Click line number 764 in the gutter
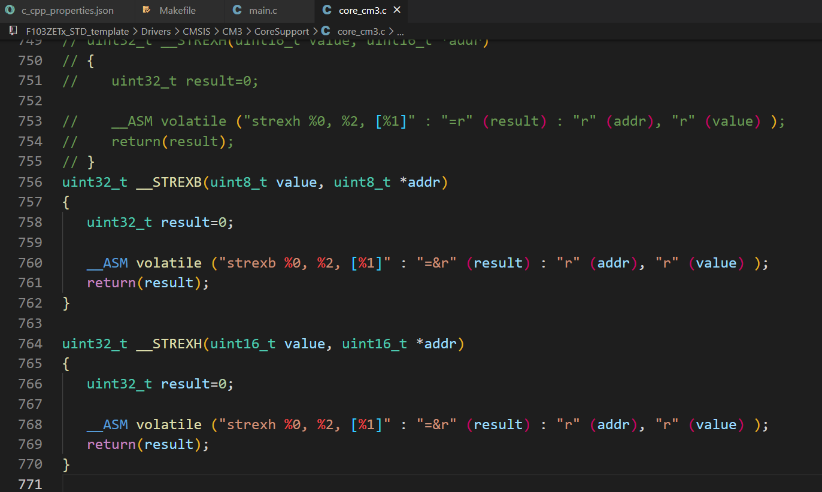Screen dimensions: 822x492 pyautogui.click(x=31, y=344)
